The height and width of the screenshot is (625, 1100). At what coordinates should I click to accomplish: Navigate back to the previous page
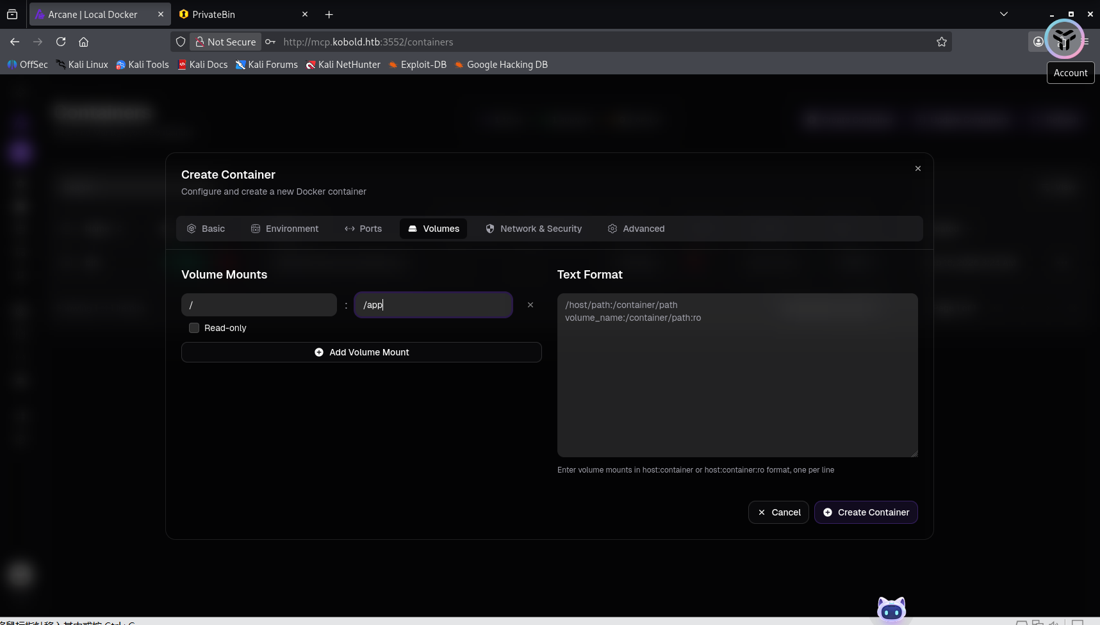pyautogui.click(x=15, y=42)
